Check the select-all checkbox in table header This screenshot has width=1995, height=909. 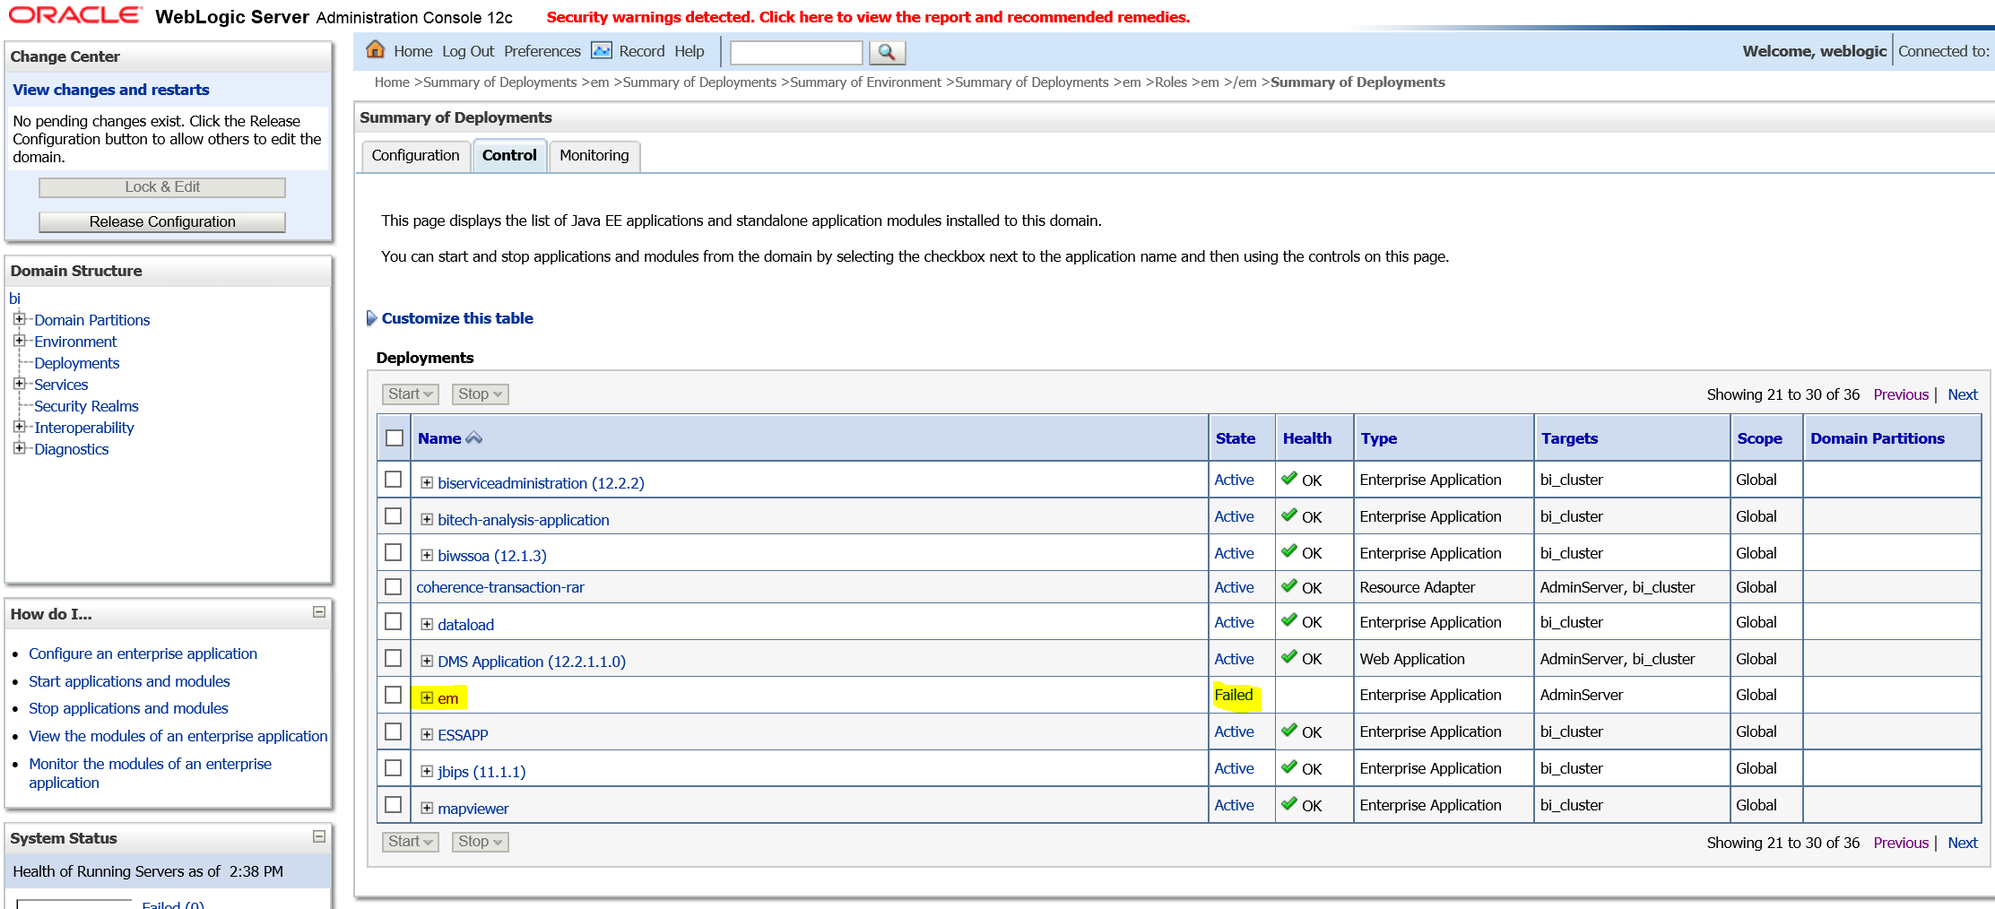point(395,437)
